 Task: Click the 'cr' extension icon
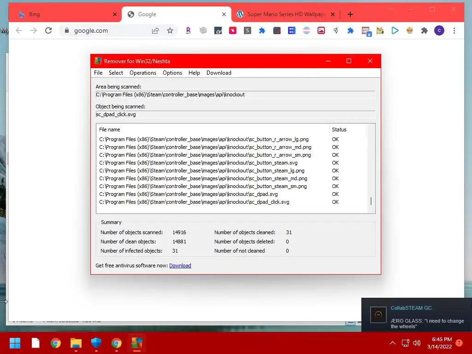click(218, 30)
